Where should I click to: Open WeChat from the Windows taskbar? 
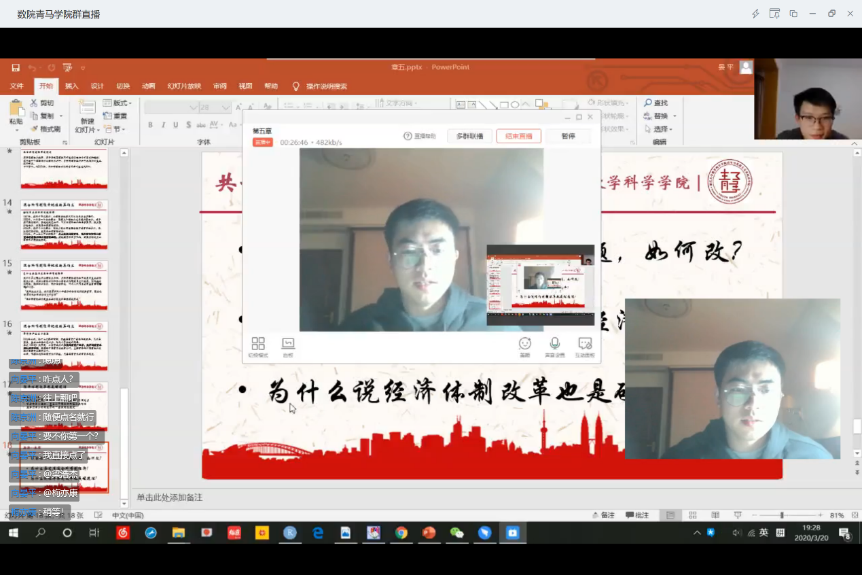pyautogui.click(x=456, y=533)
